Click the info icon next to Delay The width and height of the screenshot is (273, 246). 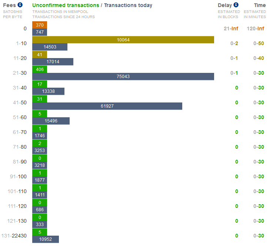click(236, 5)
